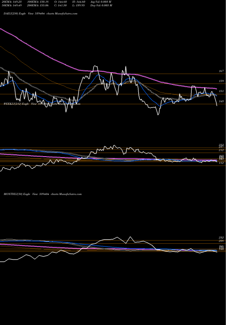Viewport: 226px width, 325px height.
Task: Click the 212 level on the weekly chart
Action: 221,150
